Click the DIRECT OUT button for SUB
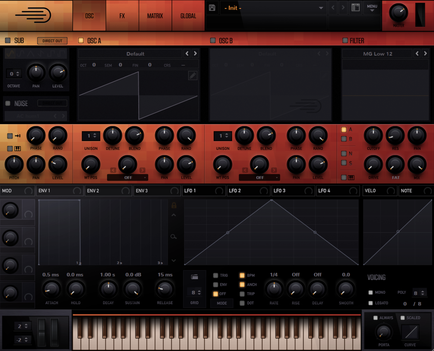434x351 pixels. (x=52, y=41)
